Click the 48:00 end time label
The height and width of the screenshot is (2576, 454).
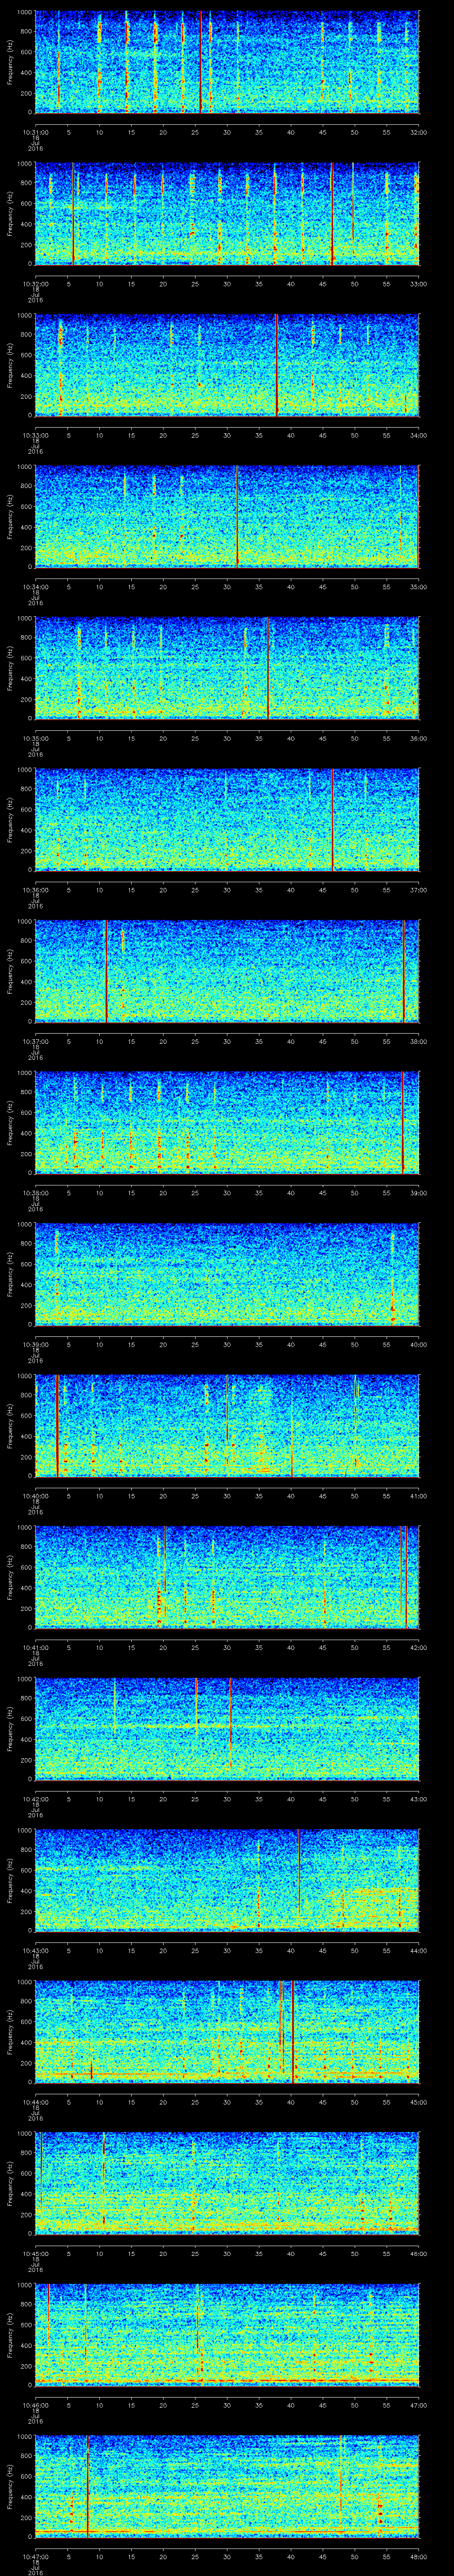point(418,2556)
